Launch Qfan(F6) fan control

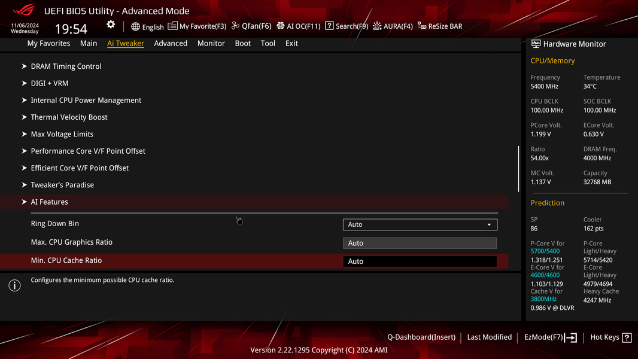pyautogui.click(x=251, y=26)
